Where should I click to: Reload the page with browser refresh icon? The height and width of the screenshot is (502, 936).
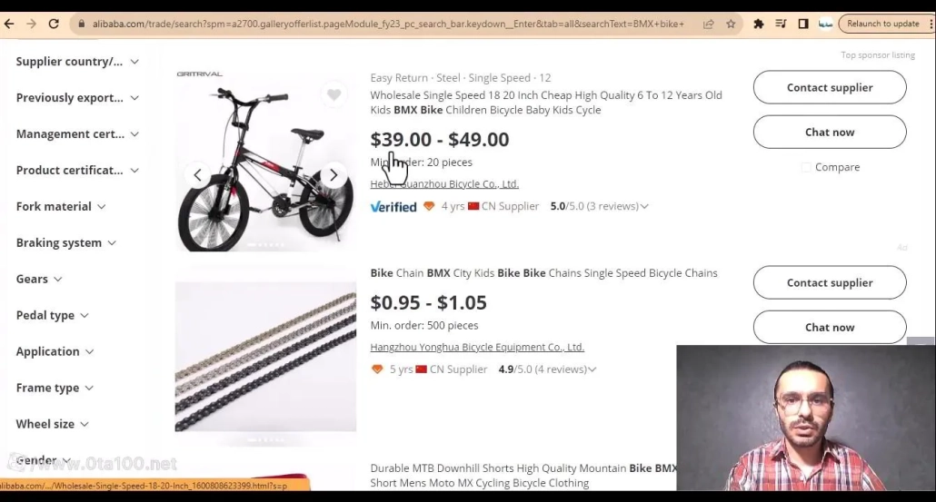tap(54, 24)
